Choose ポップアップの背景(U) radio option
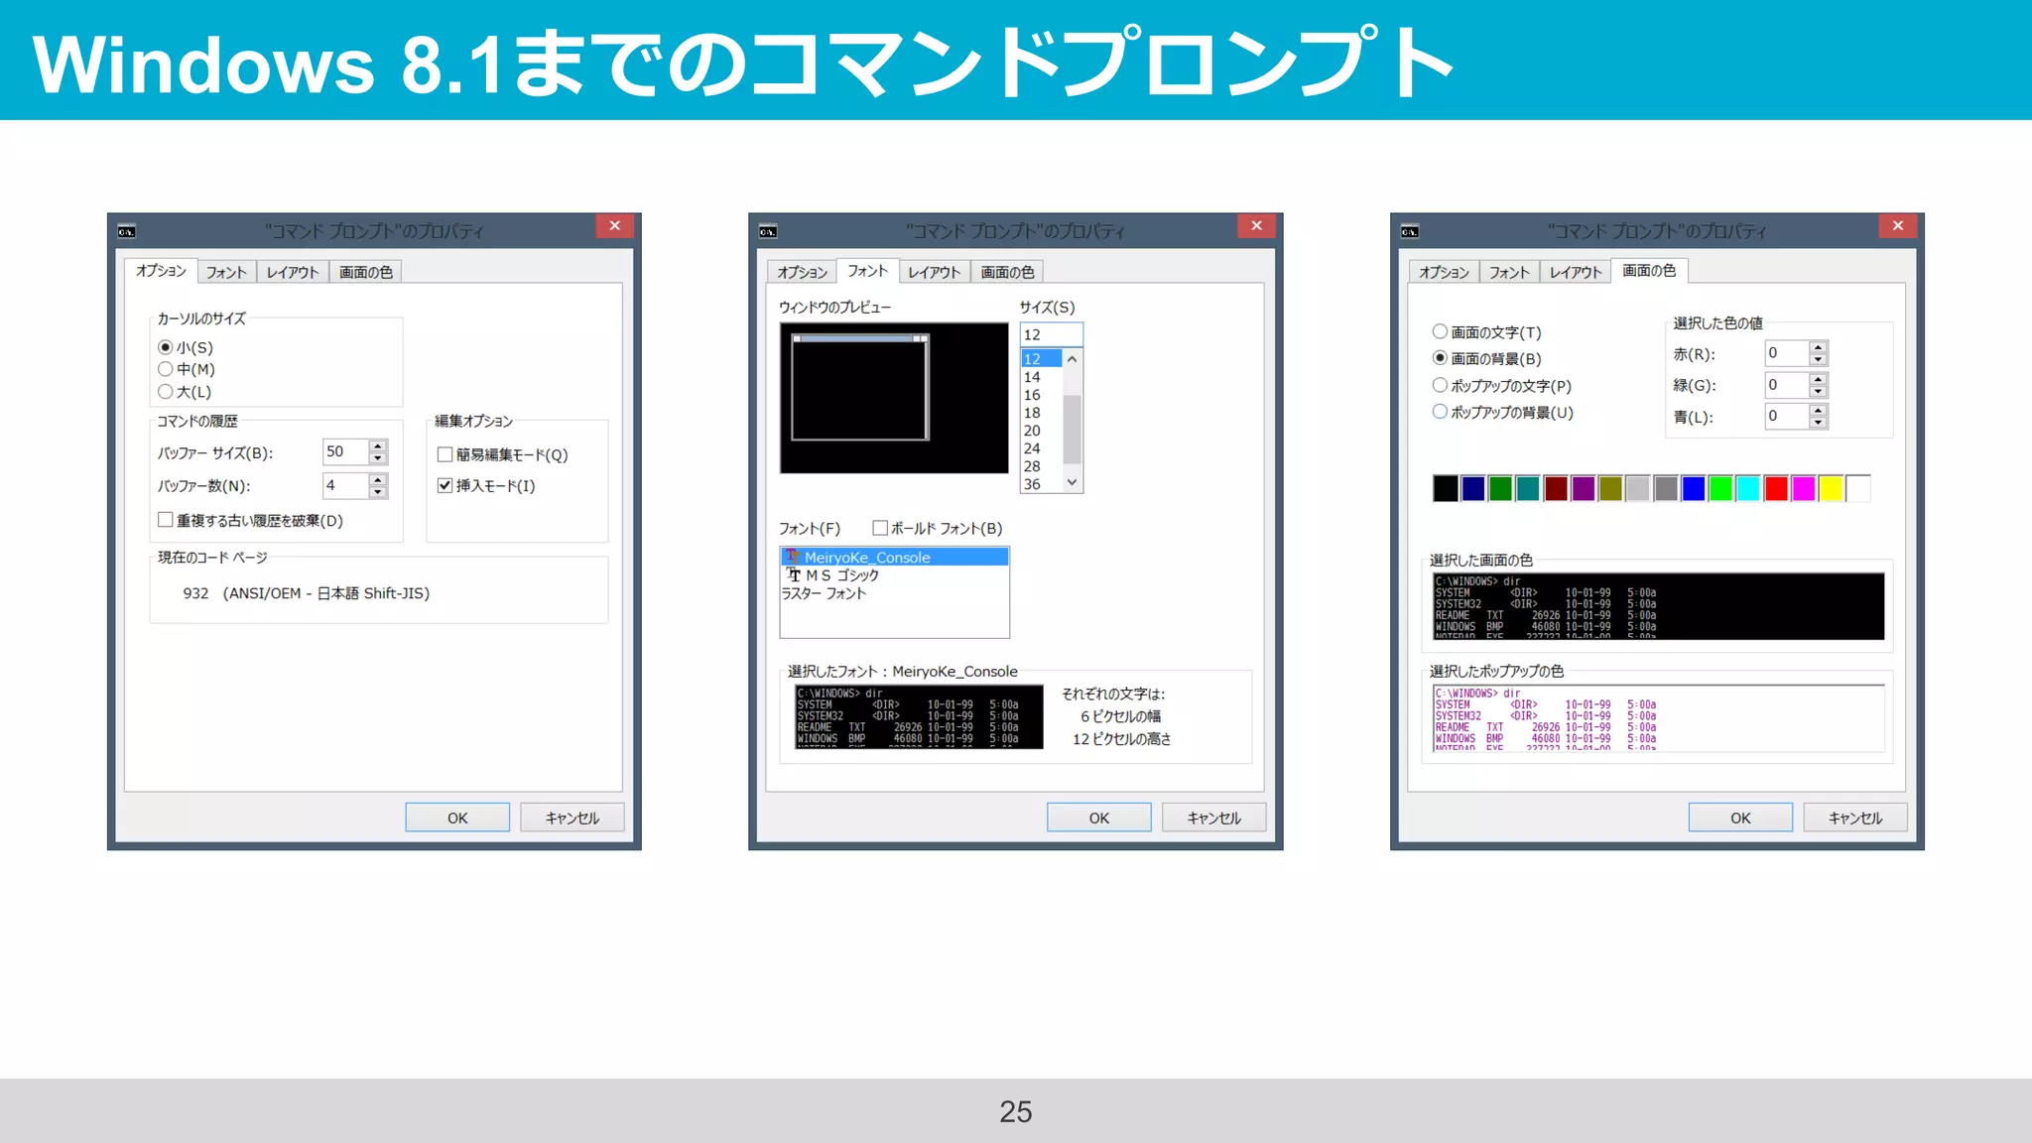The width and height of the screenshot is (2032, 1143). [x=1440, y=412]
